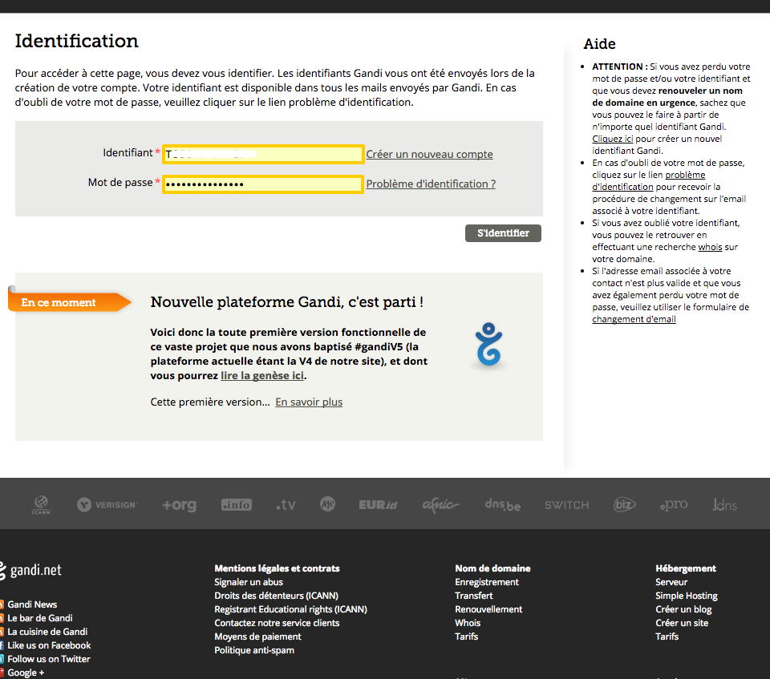Open problème d'identification link in Aide

point(649,180)
